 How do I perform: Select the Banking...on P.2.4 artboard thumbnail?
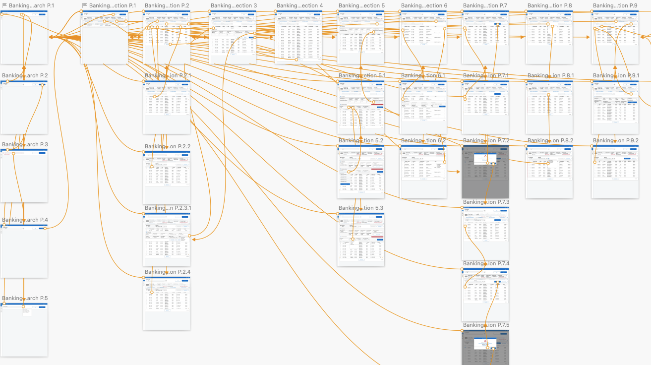tap(167, 304)
